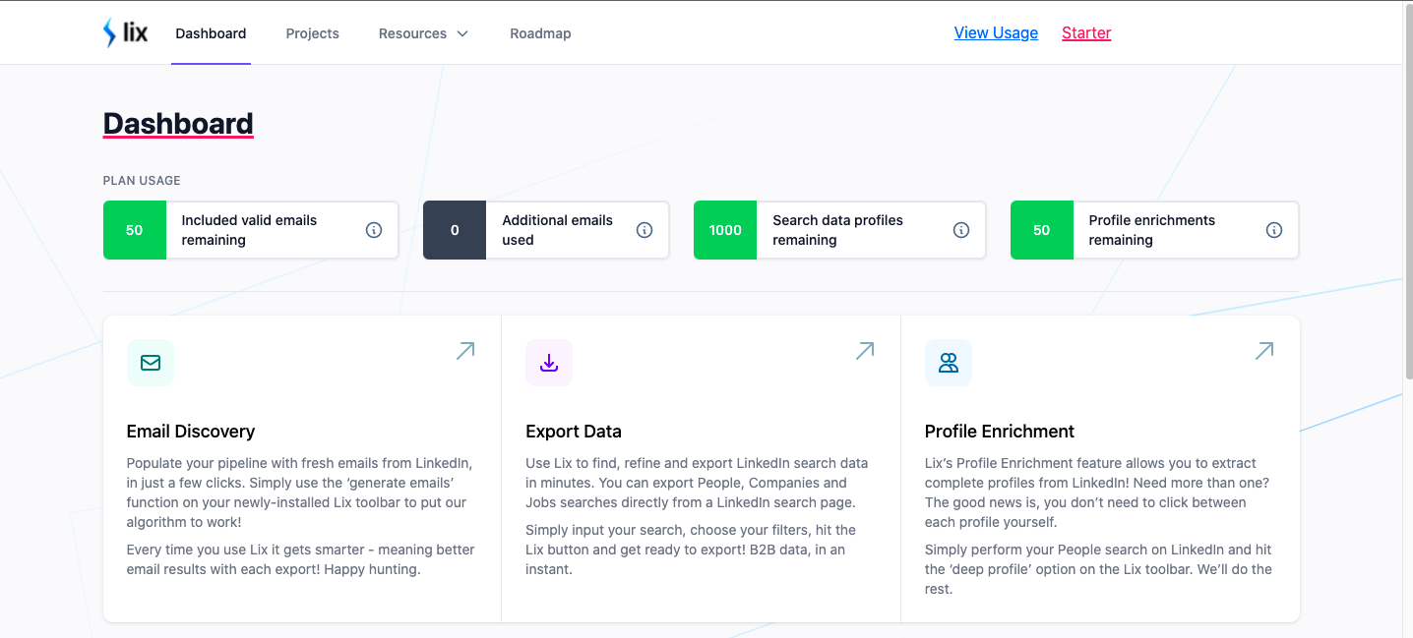
Task: Go to the Dashboard tab
Action: (211, 33)
